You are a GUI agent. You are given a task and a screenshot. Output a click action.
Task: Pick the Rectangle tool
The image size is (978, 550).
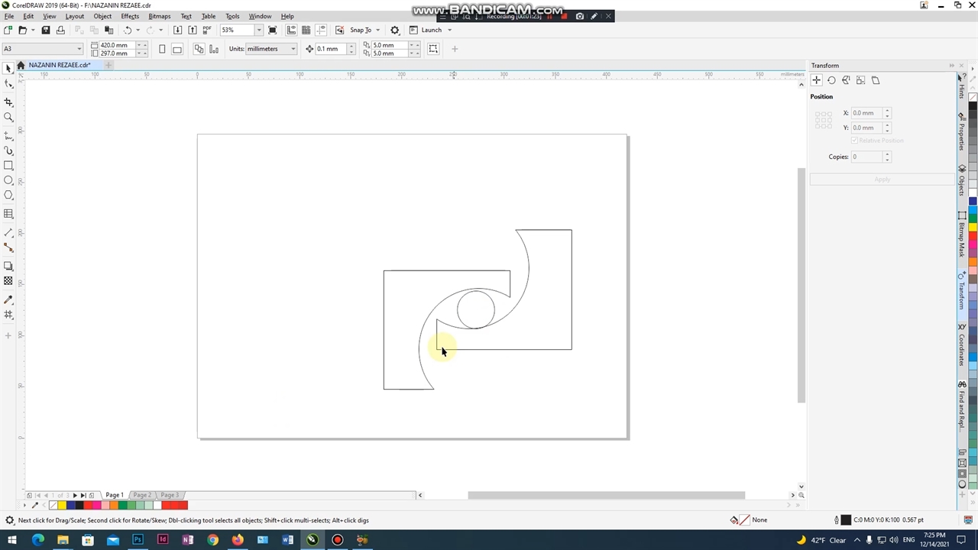click(x=8, y=166)
